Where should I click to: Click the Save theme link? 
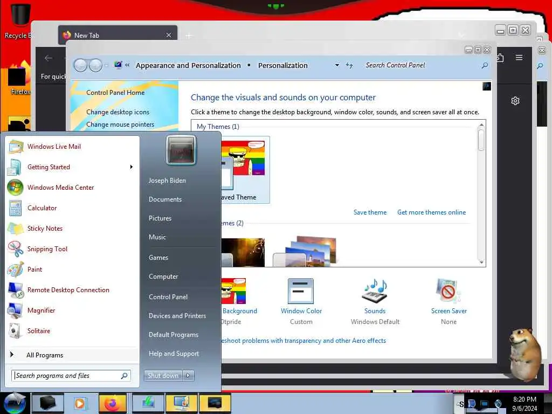click(x=370, y=212)
